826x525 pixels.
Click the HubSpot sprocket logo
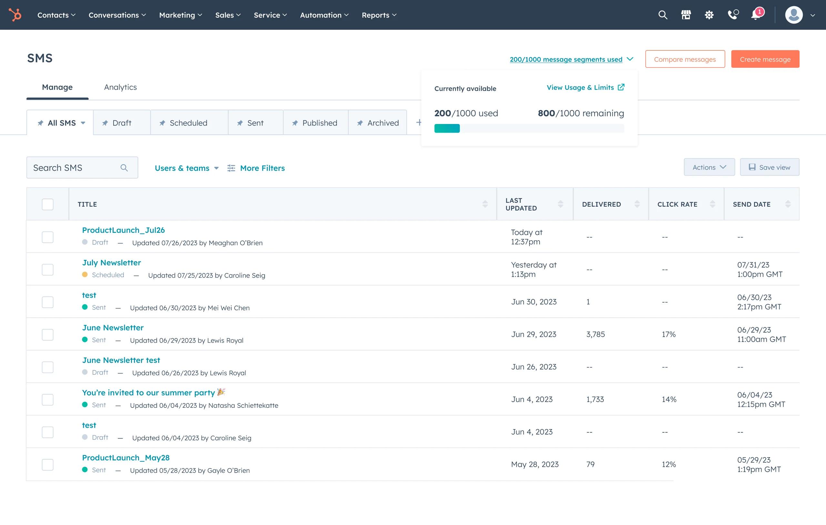click(x=15, y=15)
